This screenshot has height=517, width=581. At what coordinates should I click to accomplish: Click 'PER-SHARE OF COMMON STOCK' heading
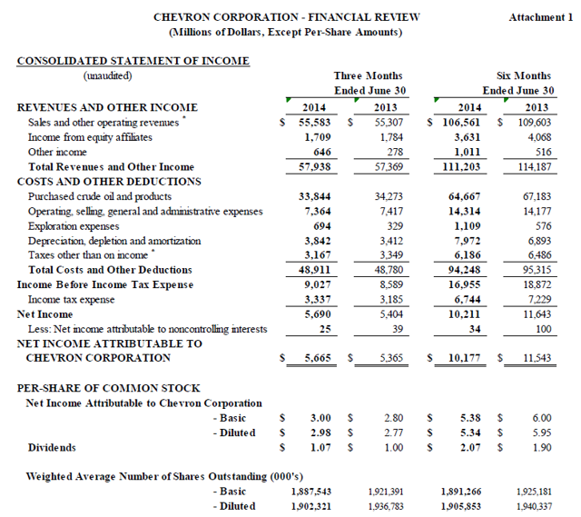point(108,388)
